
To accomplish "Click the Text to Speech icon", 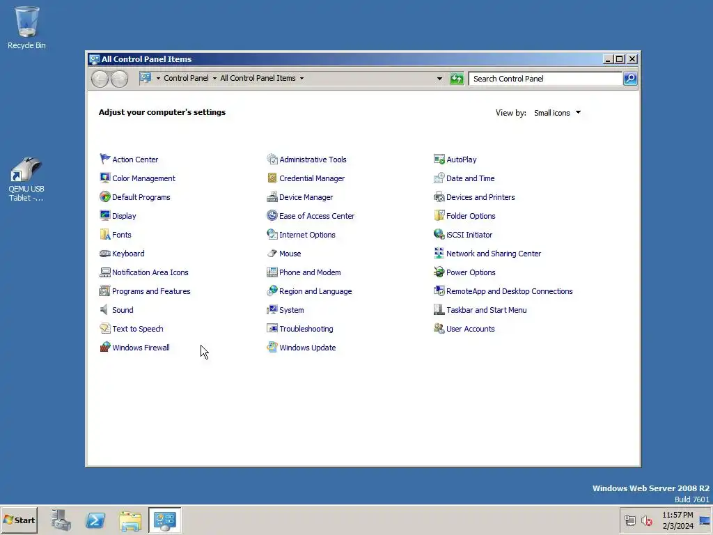I will click(x=105, y=329).
